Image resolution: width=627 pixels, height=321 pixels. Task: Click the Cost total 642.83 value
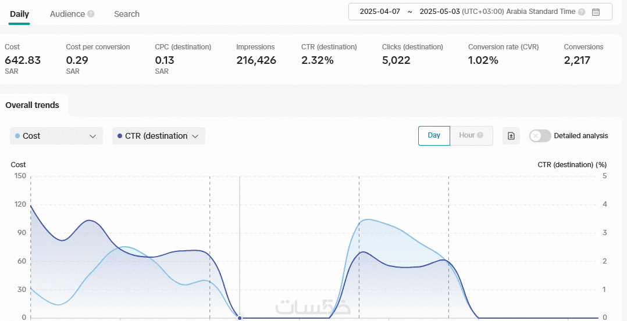[x=23, y=60]
